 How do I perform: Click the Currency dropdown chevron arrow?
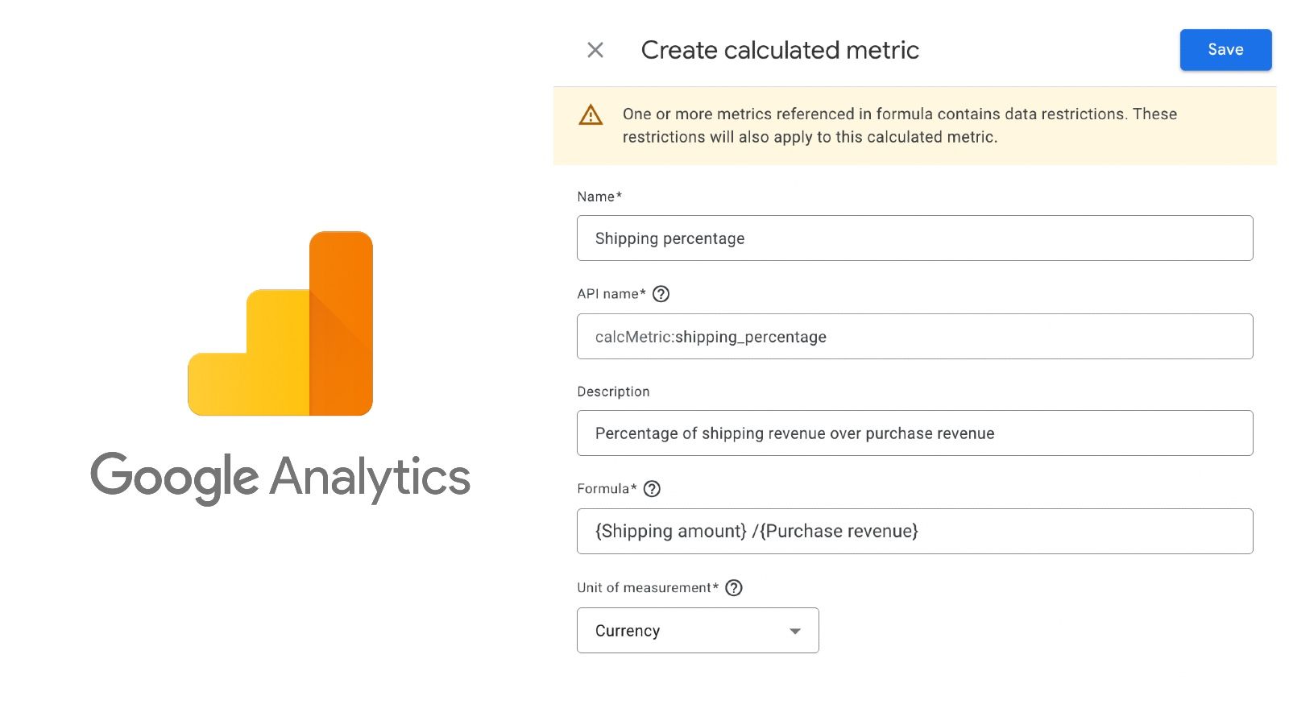pos(794,631)
